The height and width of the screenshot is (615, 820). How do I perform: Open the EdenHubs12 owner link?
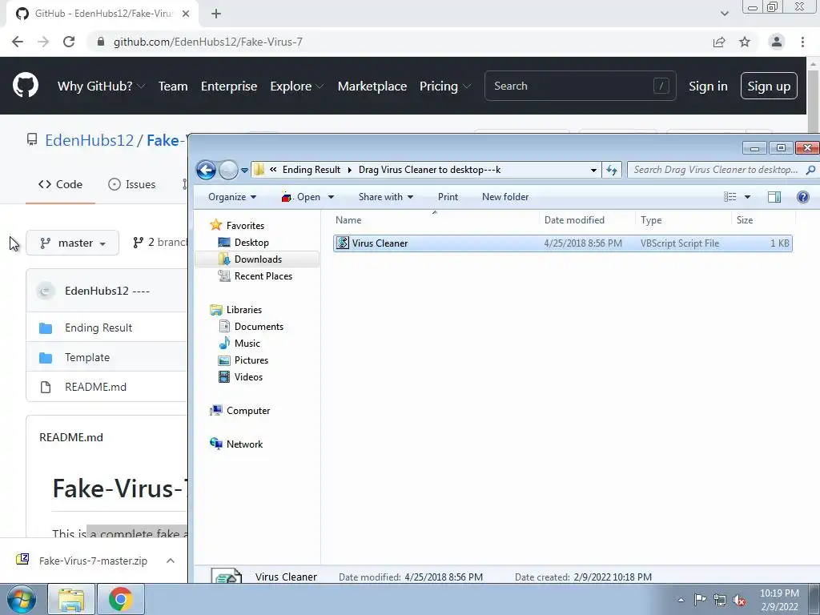89,140
